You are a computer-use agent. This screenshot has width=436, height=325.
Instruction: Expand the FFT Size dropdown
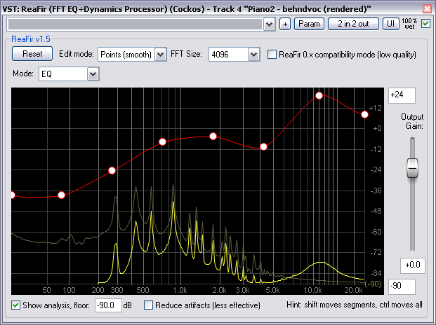point(234,54)
